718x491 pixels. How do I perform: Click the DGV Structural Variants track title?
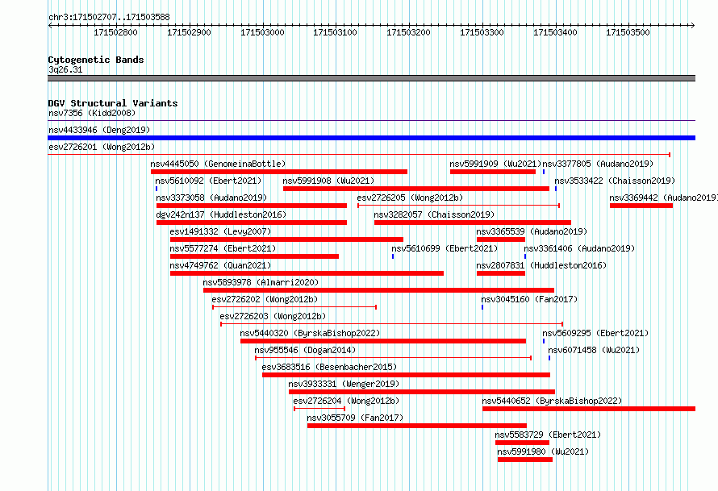[x=113, y=103]
